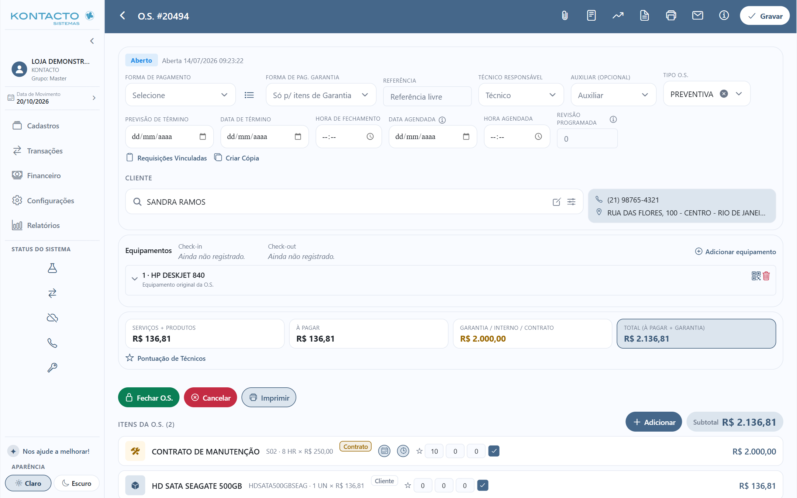Click clock icon on Contrato de Manutenção row
The width and height of the screenshot is (797, 498).
pyautogui.click(x=403, y=451)
